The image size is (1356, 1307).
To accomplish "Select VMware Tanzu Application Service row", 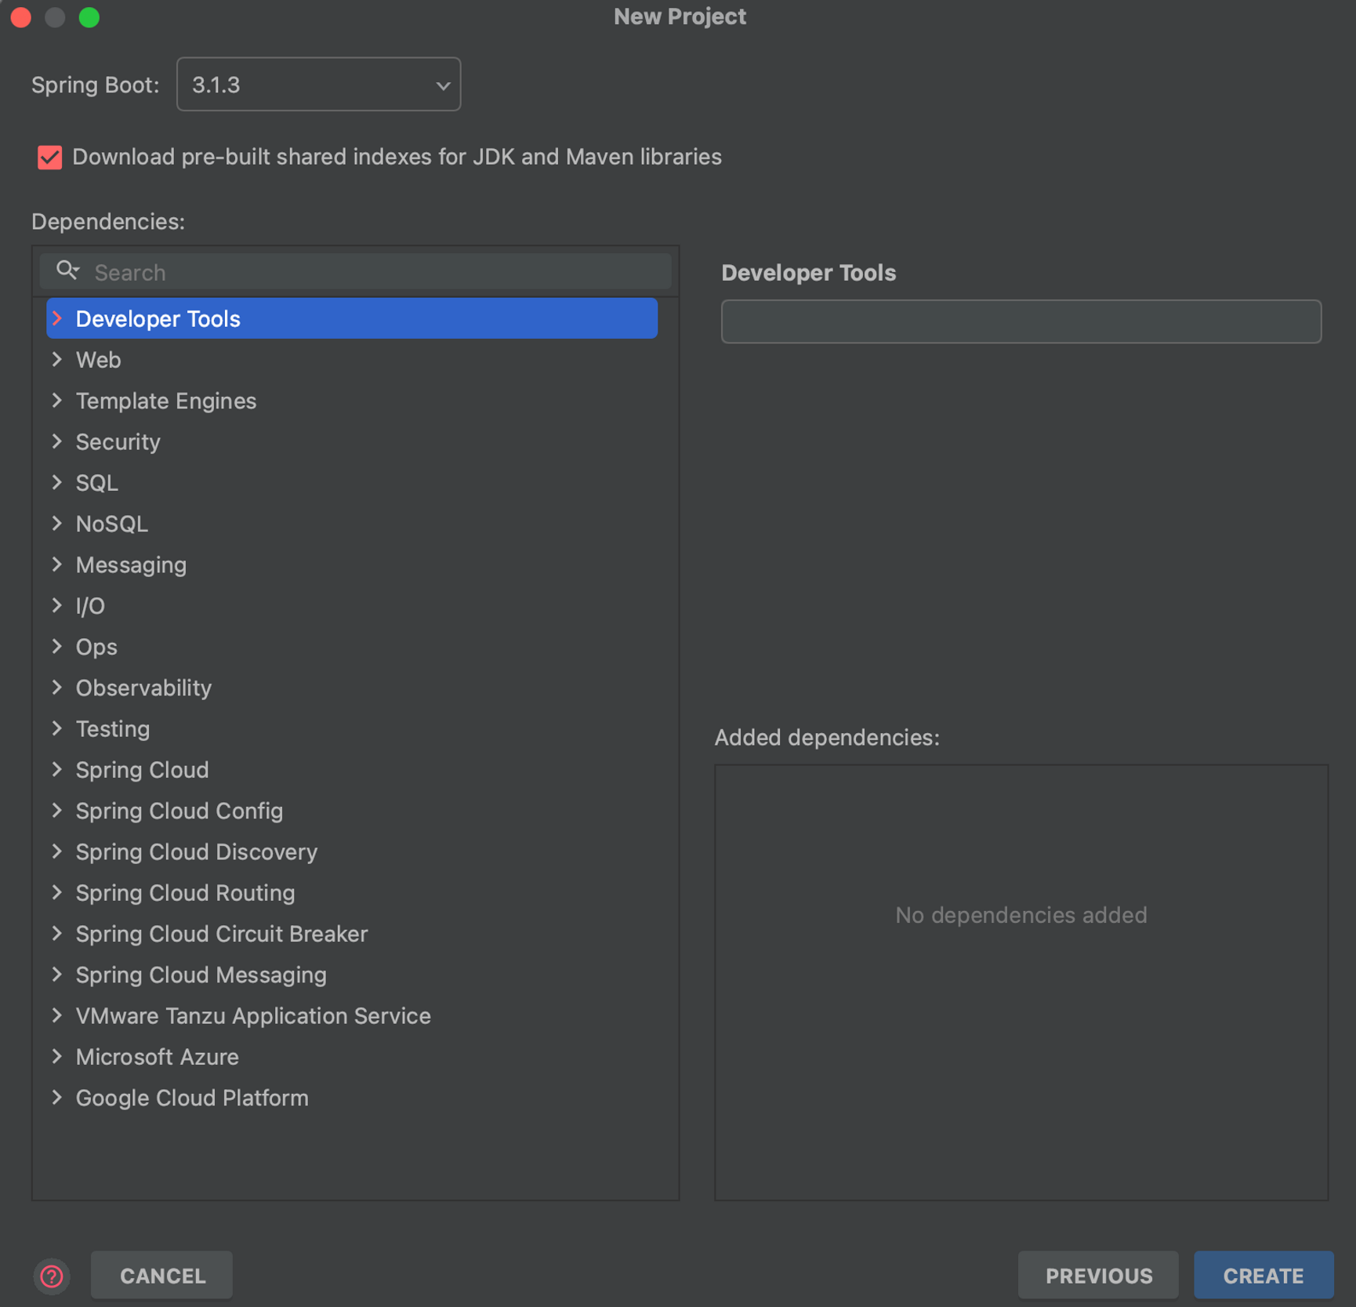I will 352,1015.
